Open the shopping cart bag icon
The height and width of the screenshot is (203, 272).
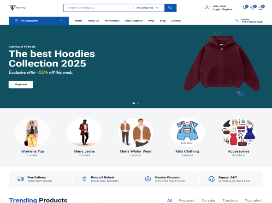[260, 8]
